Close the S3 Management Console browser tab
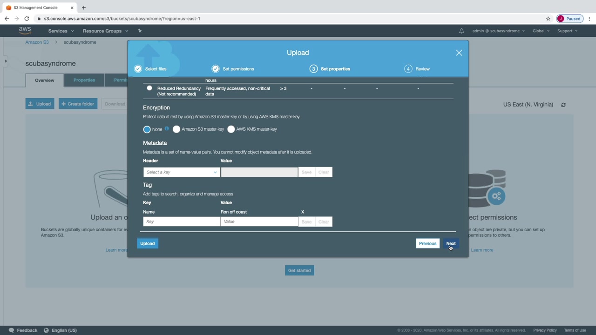 click(72, 7)
